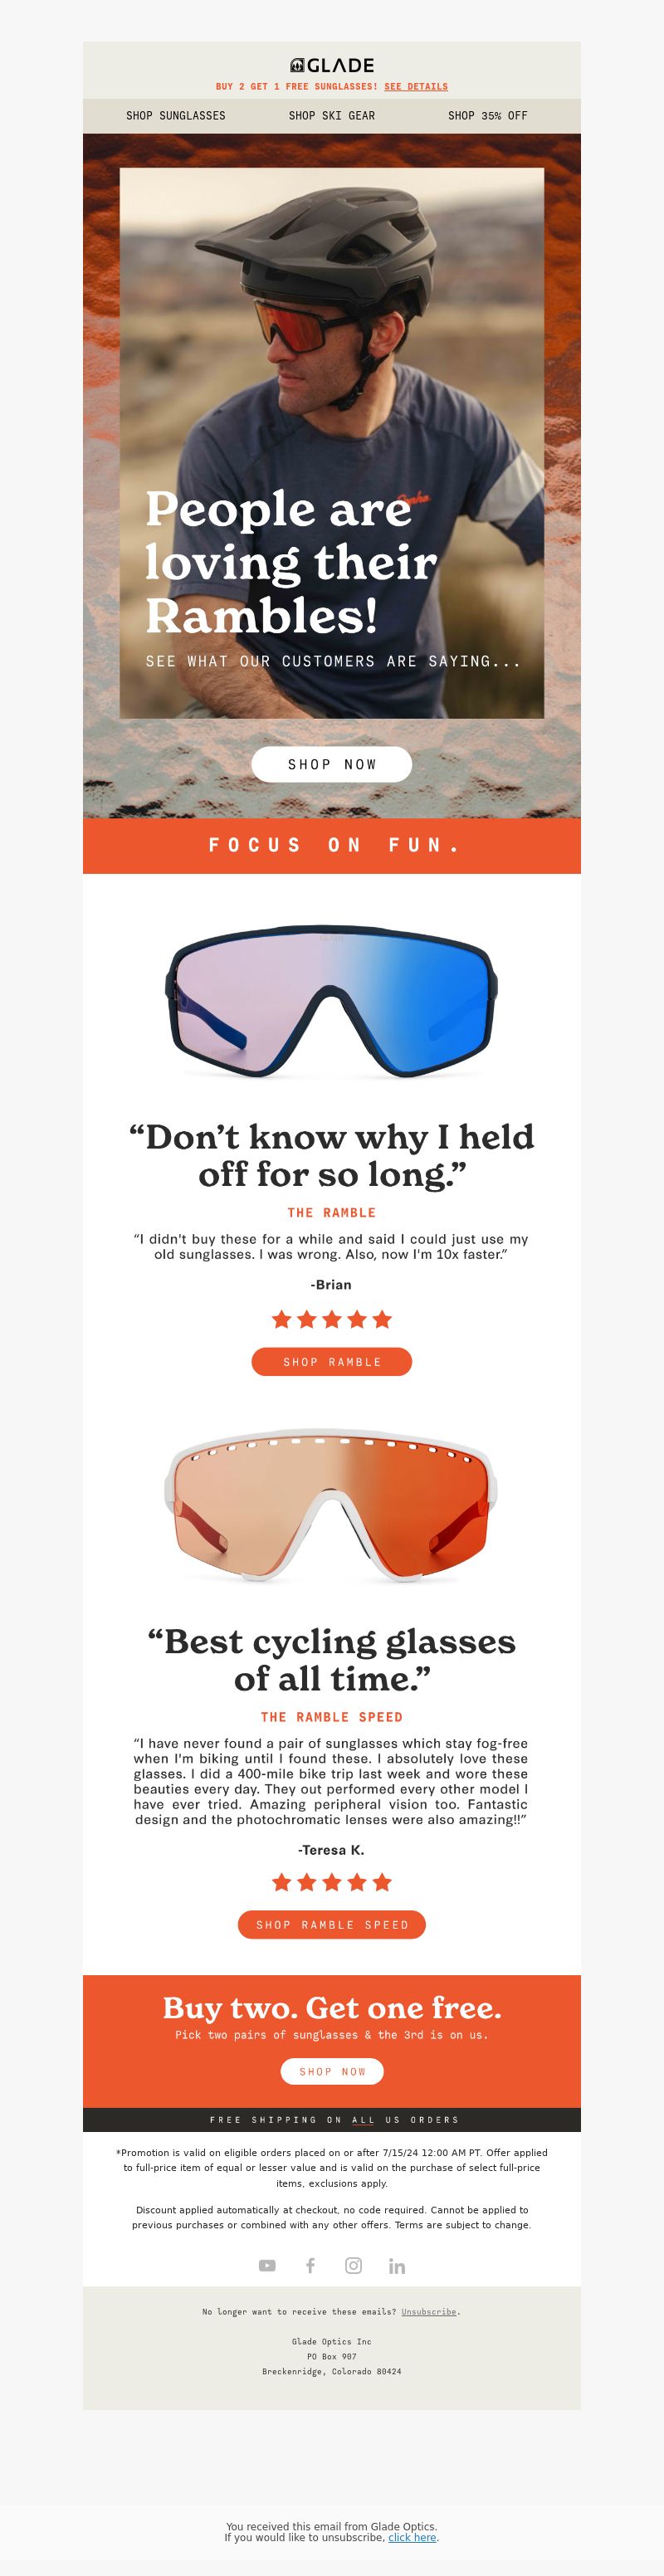Click the Shop Ramble Speed button
This screenshot has width=664, height=2576.
coord(332,1924)
